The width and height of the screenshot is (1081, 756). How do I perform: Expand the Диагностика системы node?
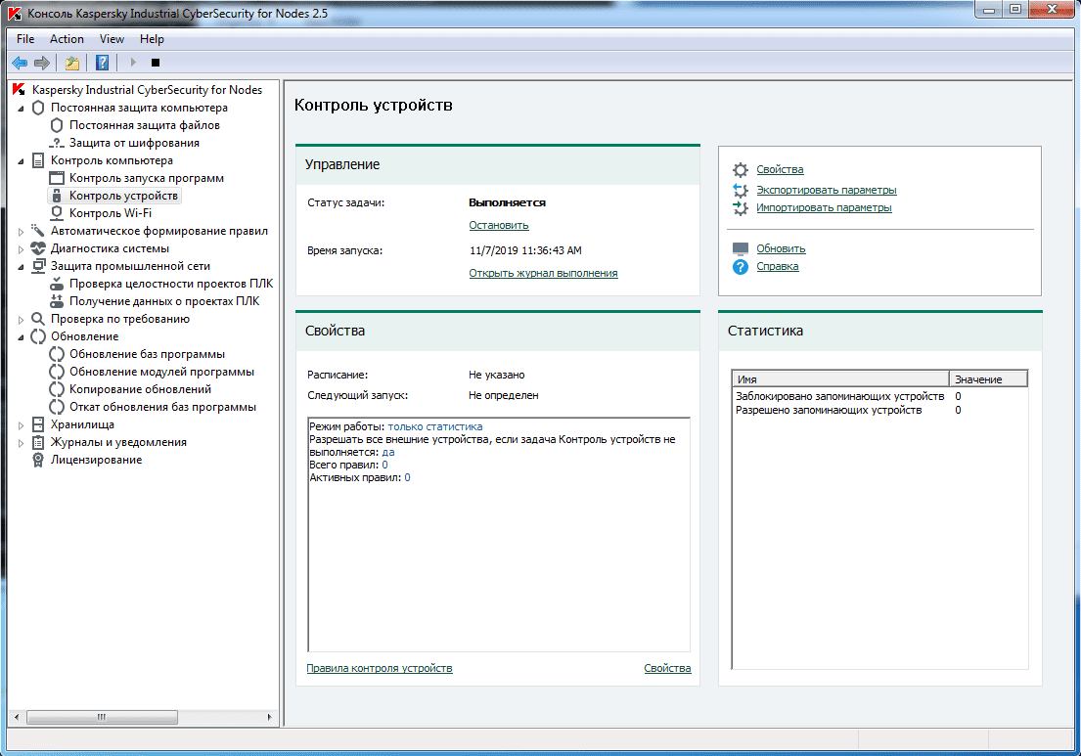coord(20,248)
